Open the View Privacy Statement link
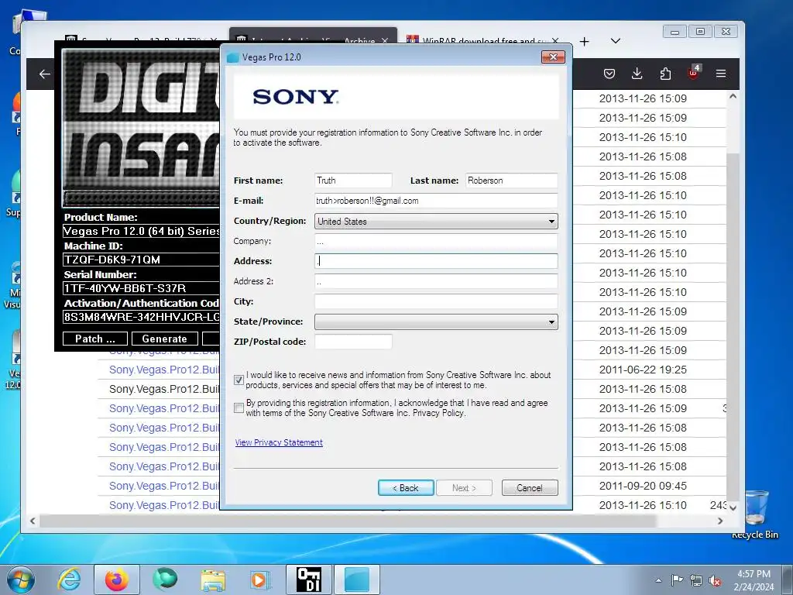 279,442
